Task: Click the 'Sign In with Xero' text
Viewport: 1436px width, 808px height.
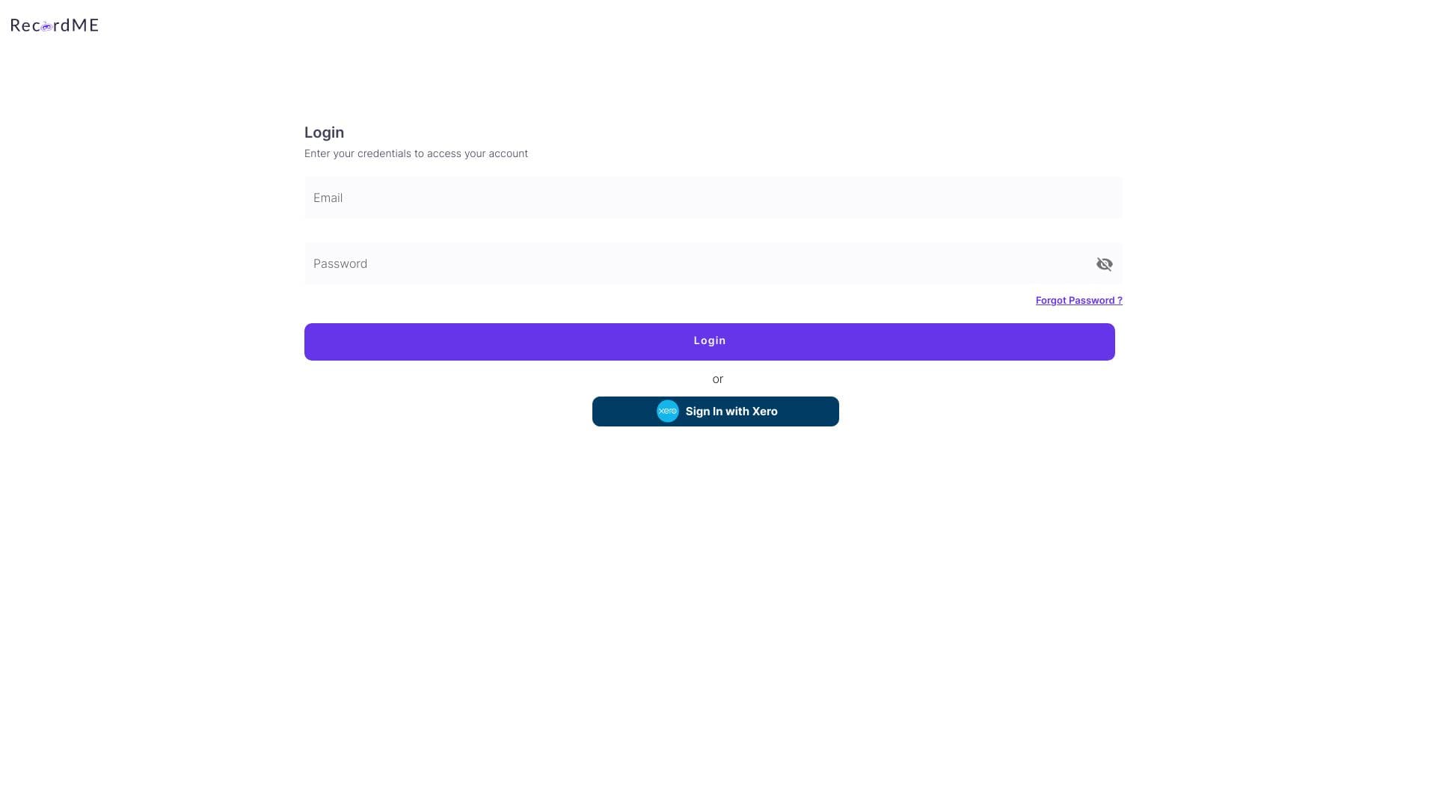Action: [731, 411]
